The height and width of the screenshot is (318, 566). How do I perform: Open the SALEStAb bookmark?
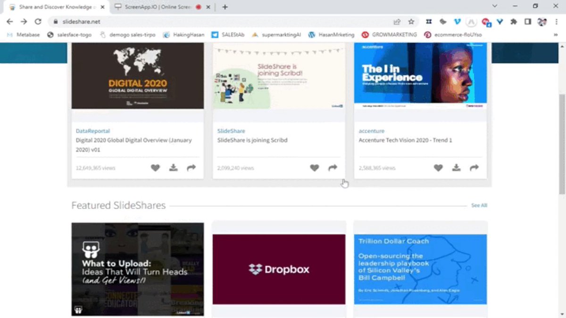[228, 34]
